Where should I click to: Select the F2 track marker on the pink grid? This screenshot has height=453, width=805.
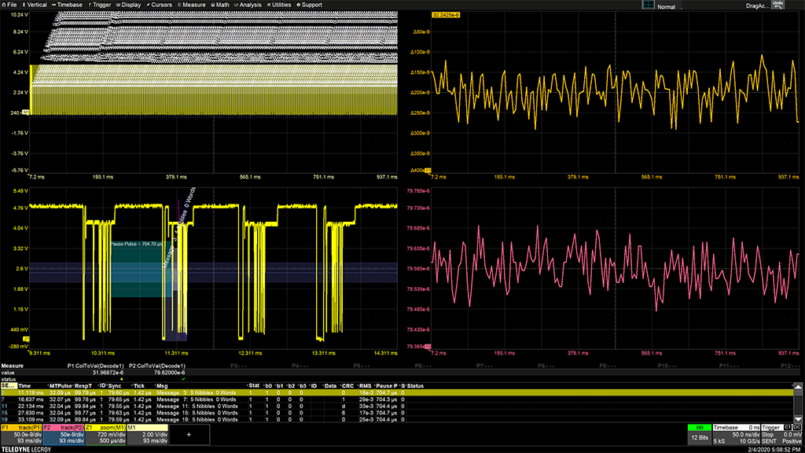click(x=428, y=347)
